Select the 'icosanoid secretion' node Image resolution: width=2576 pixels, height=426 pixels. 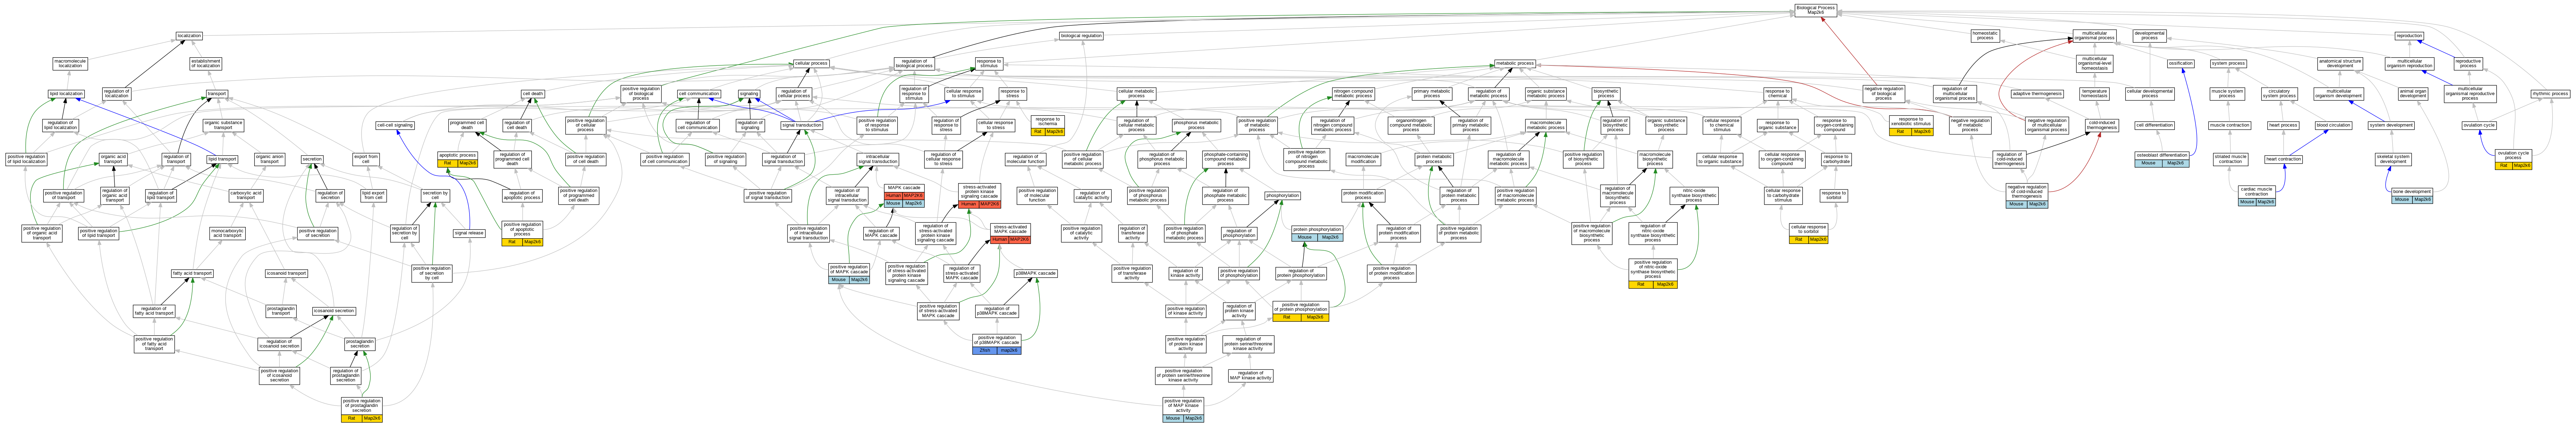(x=334, y=310)
